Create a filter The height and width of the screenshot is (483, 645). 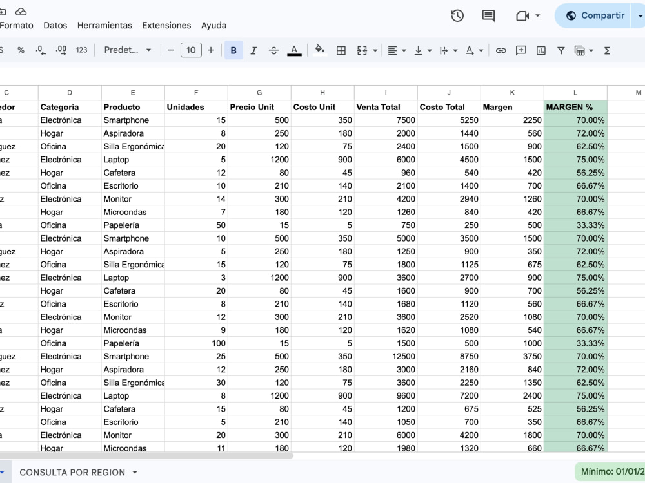(561, 50)
